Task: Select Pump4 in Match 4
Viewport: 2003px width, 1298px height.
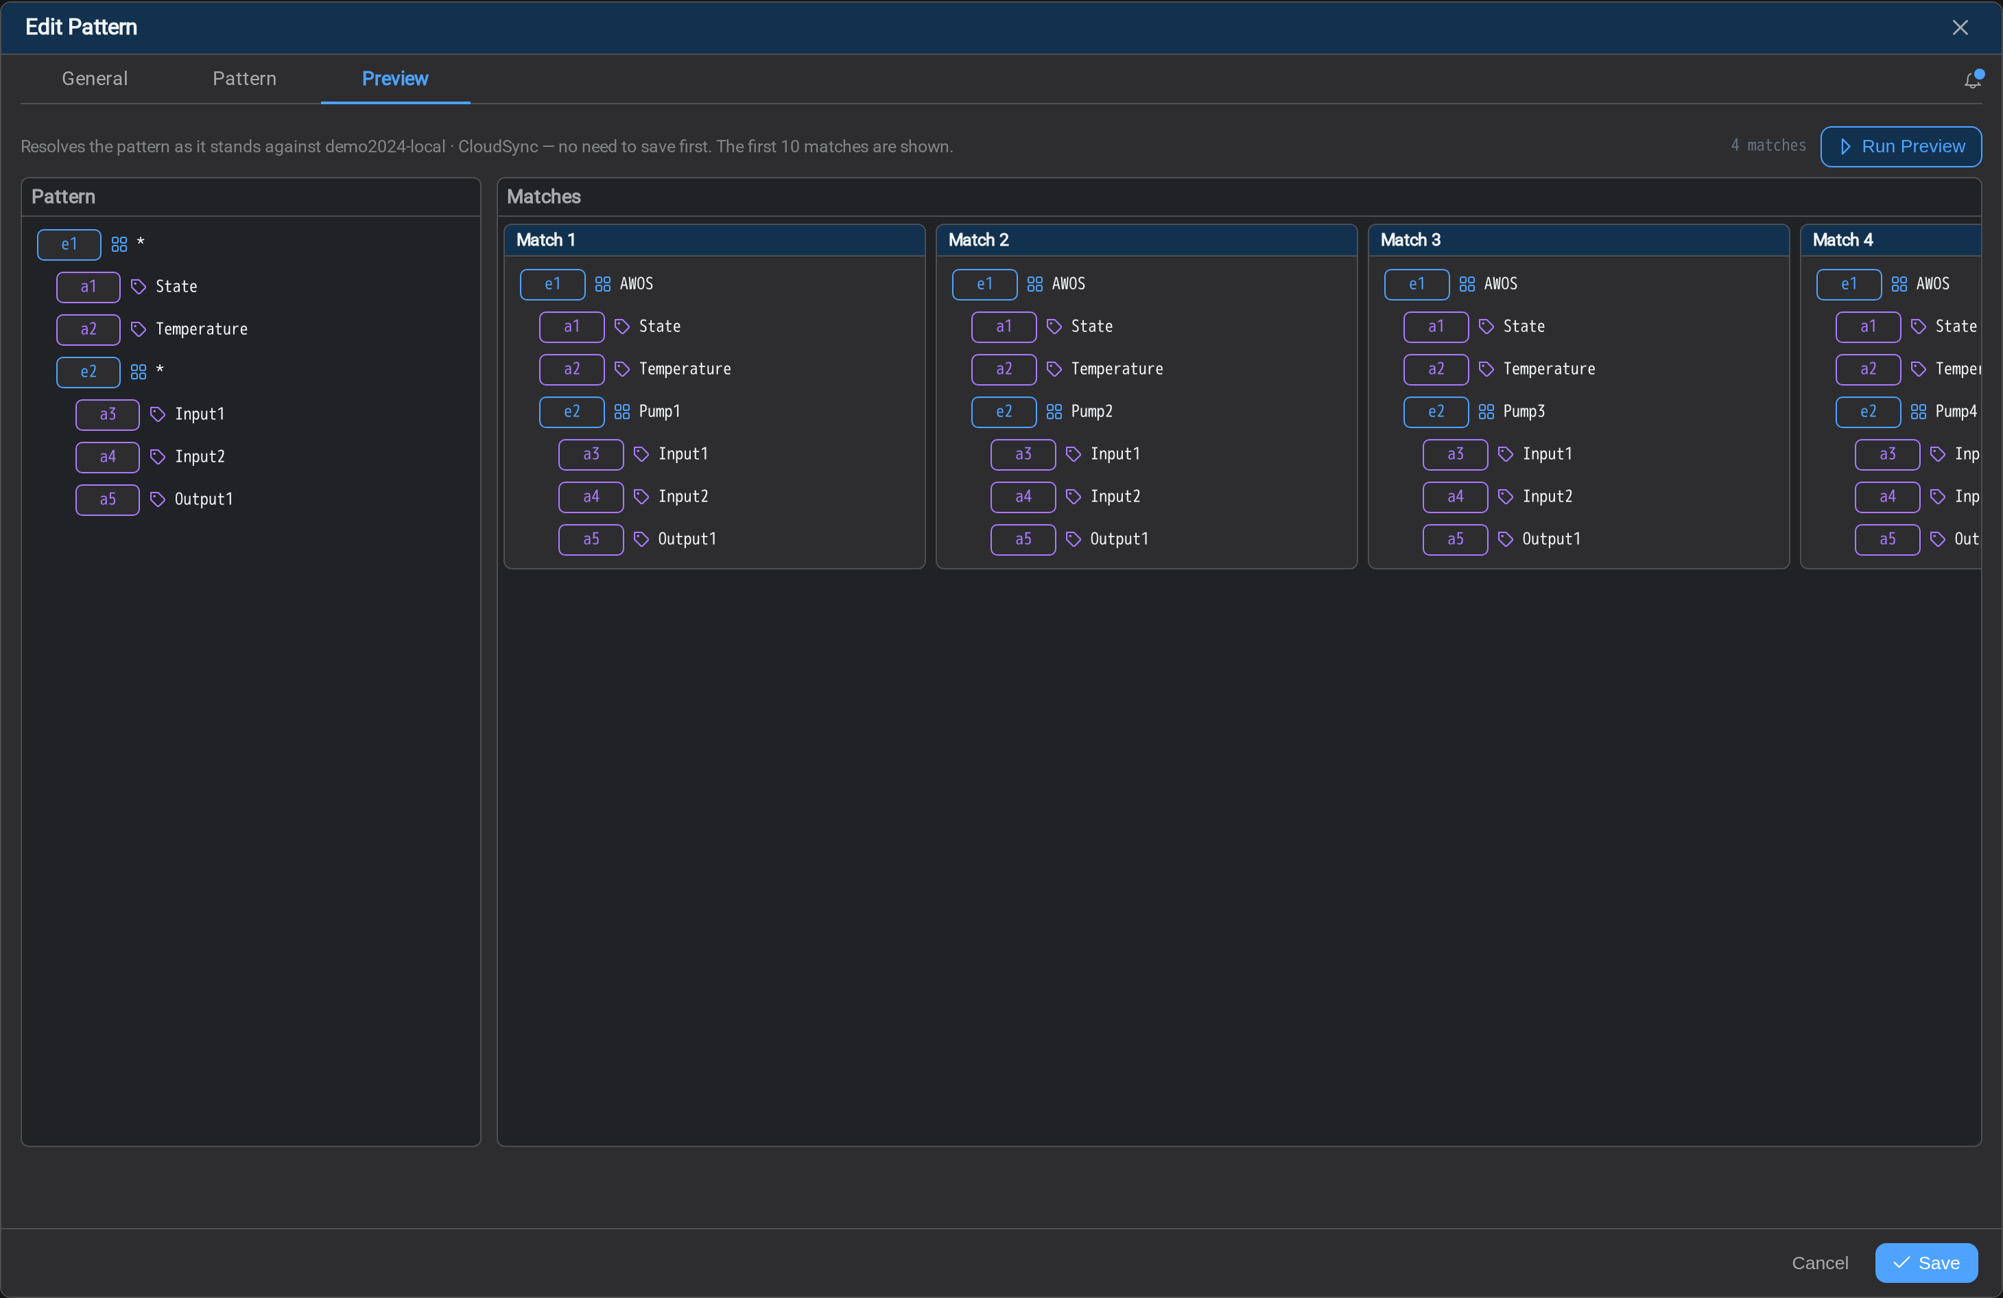Action: [1956, 412]
